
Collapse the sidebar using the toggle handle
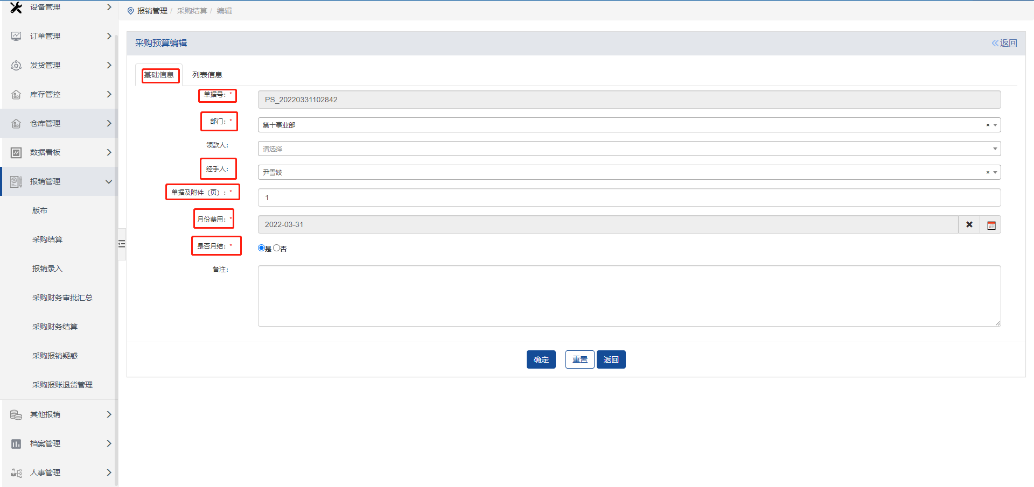(122, 244)
